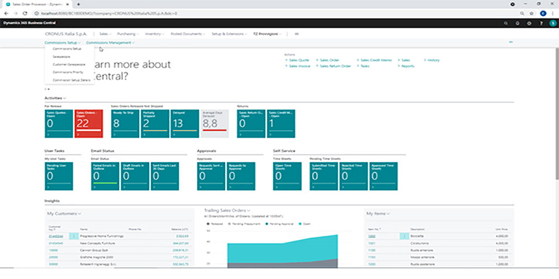Toggle the Pending Approval chart legend
This screenshot has width=559, height=279.
click(x=282, y=223)
